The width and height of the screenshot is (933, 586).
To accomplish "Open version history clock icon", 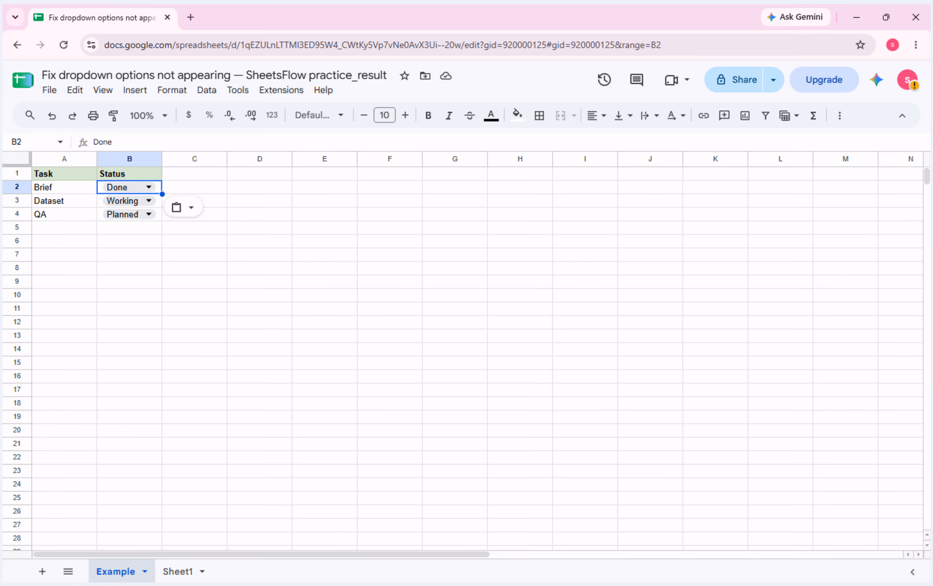I will tap(604, 80).
